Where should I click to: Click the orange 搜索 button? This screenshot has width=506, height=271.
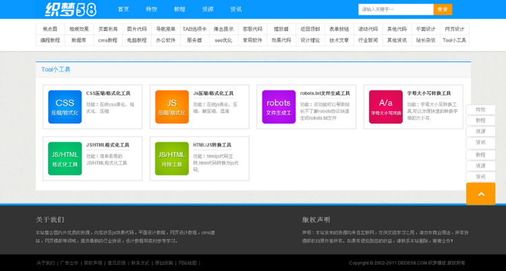tap(443, 9)
